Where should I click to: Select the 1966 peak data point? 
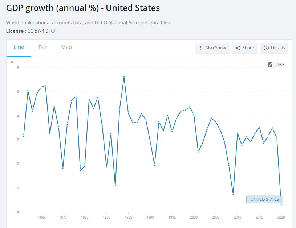pos(45,86)
